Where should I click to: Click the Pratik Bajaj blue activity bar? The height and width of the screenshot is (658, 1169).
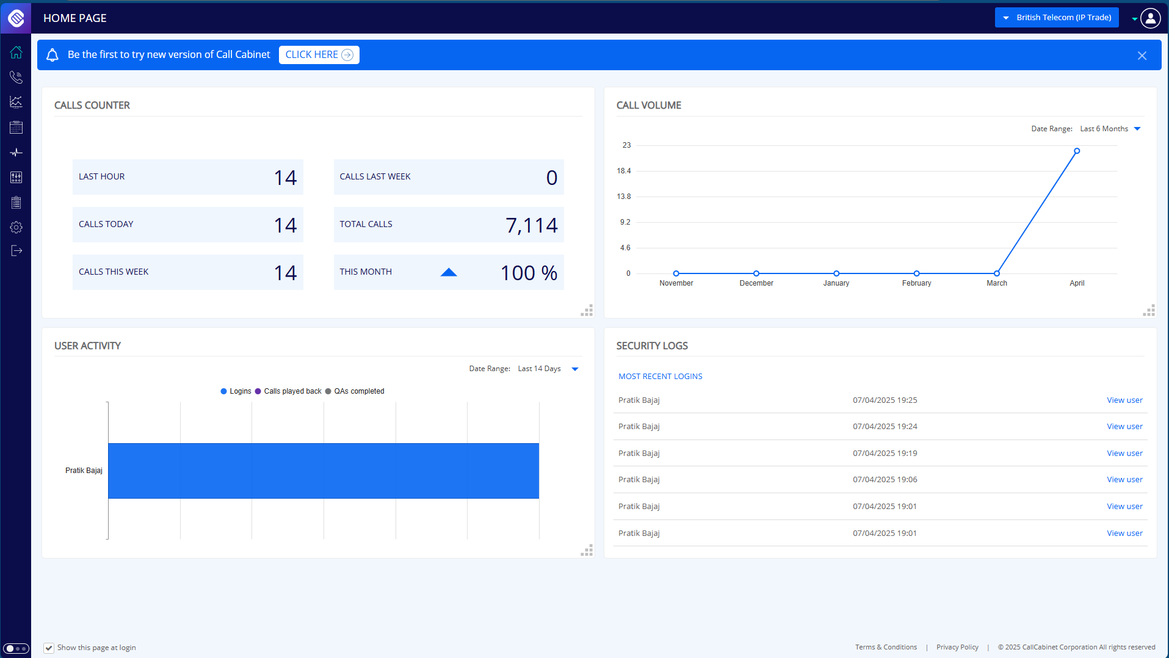[324, 471]
